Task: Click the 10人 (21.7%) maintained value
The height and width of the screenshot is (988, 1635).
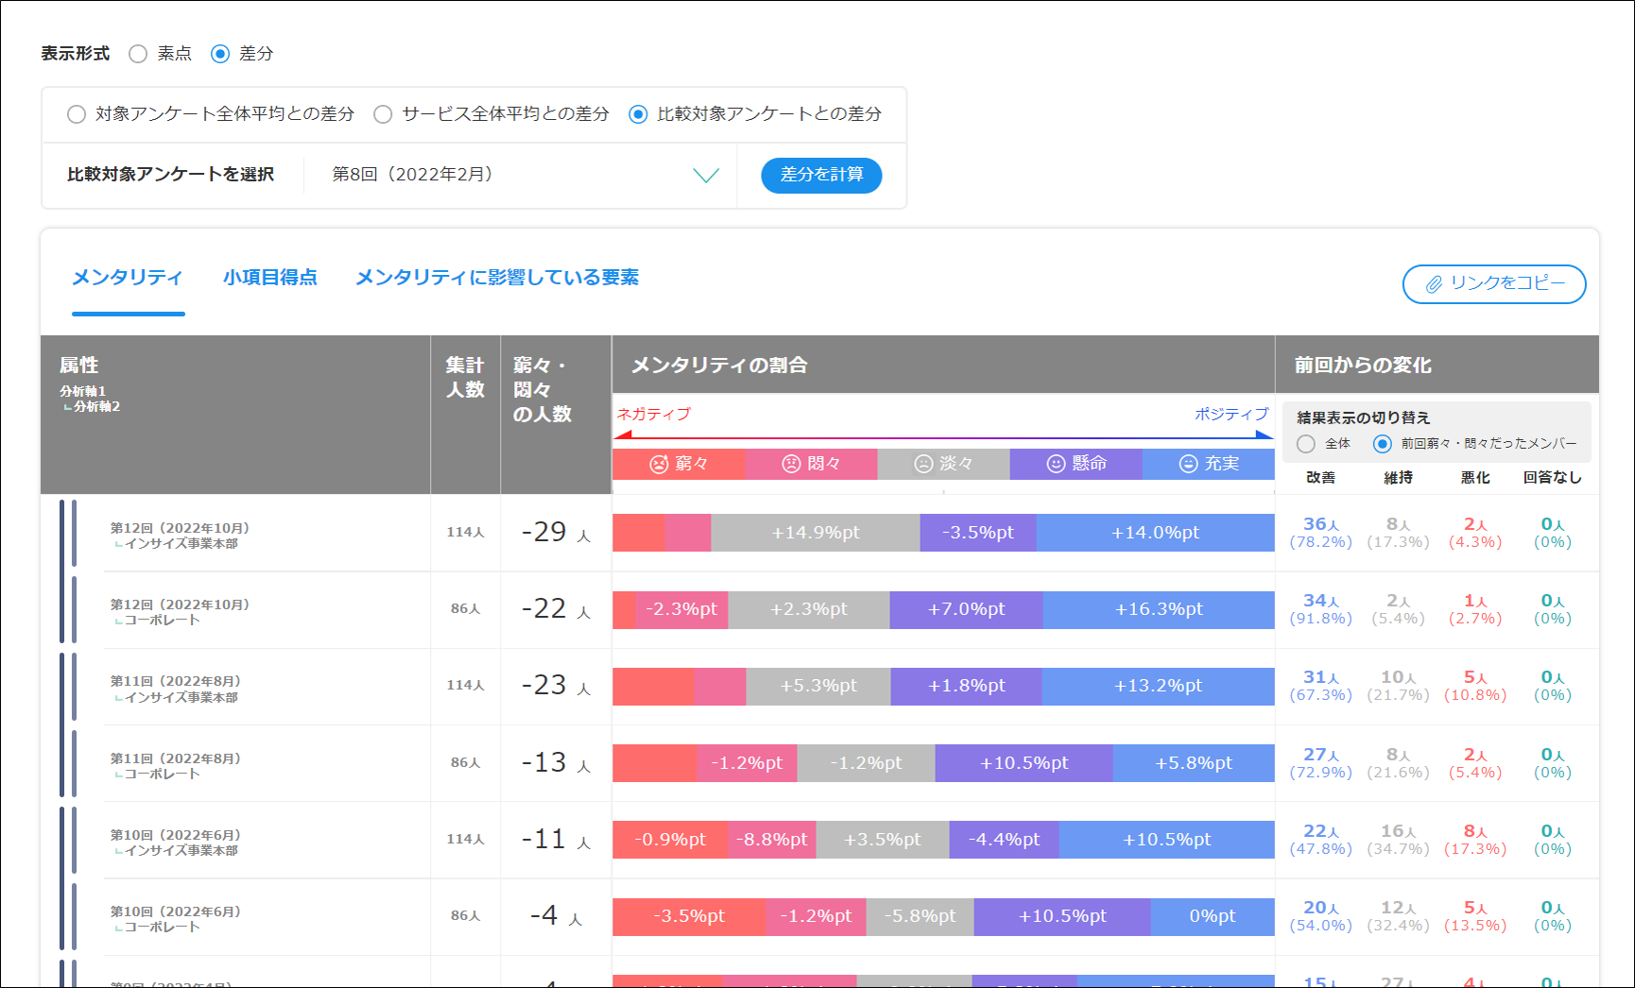Action: (1398, 686)
